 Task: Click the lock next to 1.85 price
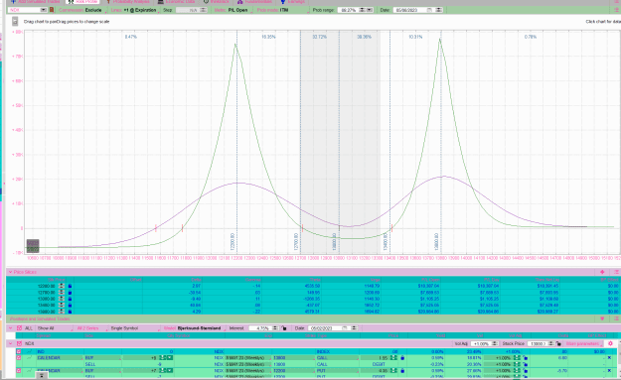402,358
